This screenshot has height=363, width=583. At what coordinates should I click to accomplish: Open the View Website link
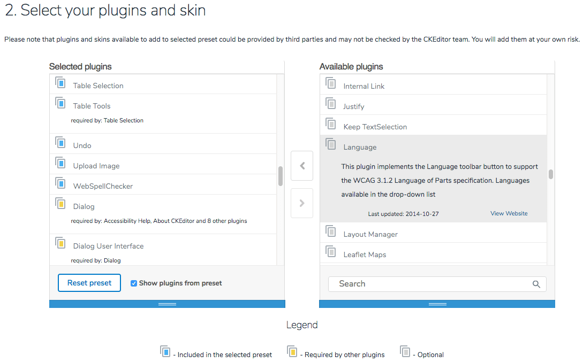(x=509, y=213)
